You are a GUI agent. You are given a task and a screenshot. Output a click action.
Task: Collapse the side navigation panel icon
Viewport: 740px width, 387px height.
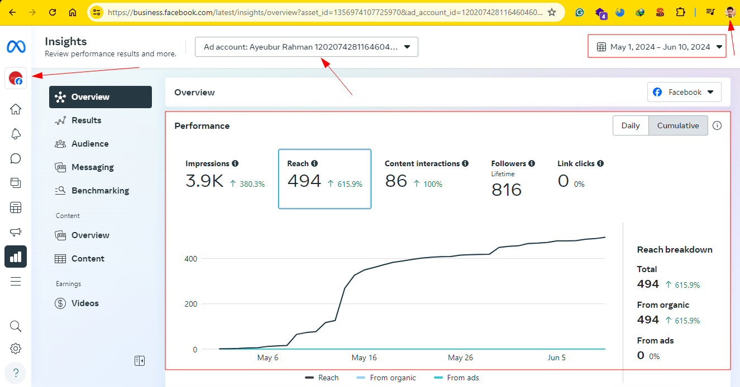click(x=140, y=361)
